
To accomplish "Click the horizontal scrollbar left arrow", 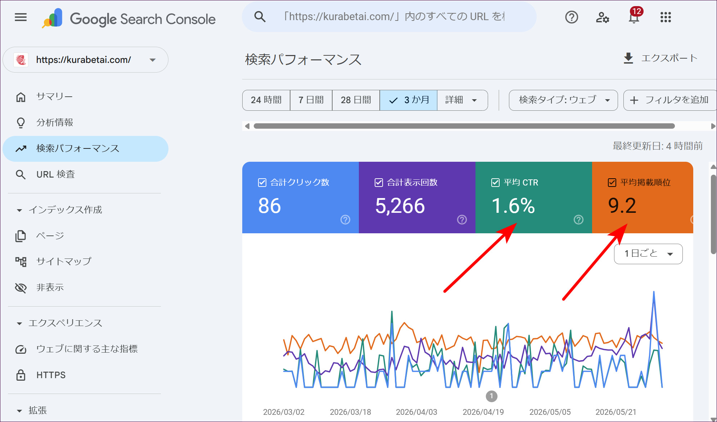I will (247, 126).
